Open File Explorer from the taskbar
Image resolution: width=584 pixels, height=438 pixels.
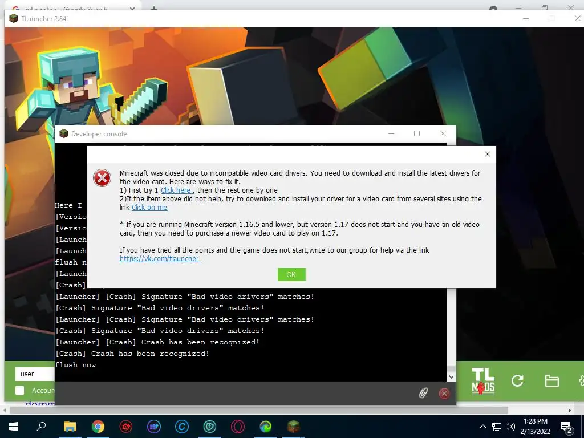(70, 426)
